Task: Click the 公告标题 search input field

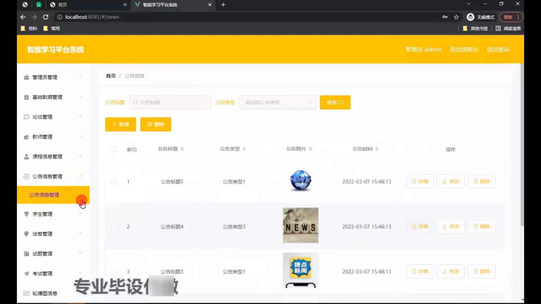Action: 170,102
